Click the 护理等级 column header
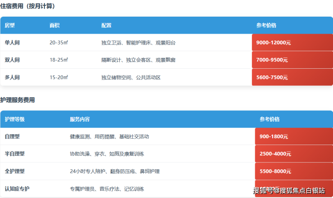Image resolution: width=333 pixels, height=198 pixels. (x=14, y=119)
